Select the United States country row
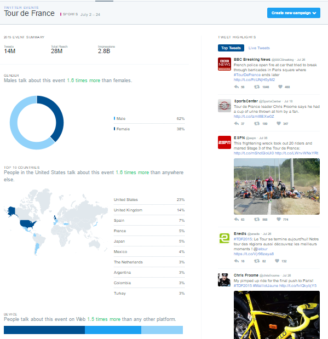This screenshot has height=339, width=328. coord(149,199)
